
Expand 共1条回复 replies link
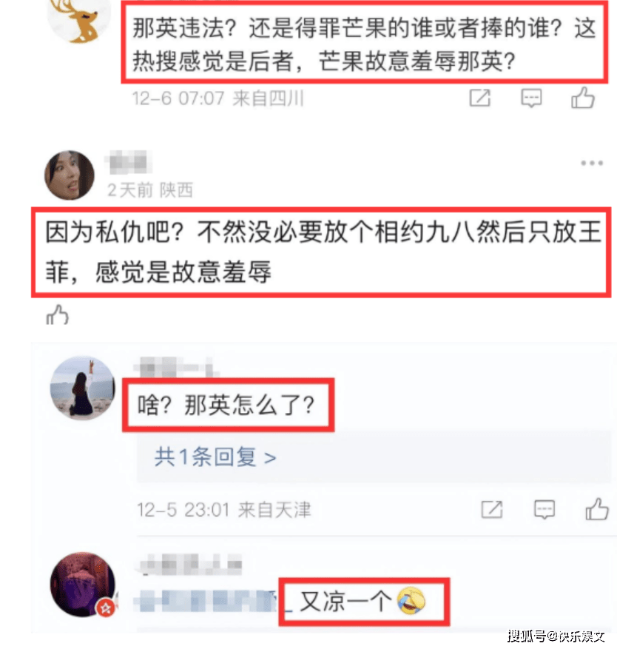pos(215,457)
